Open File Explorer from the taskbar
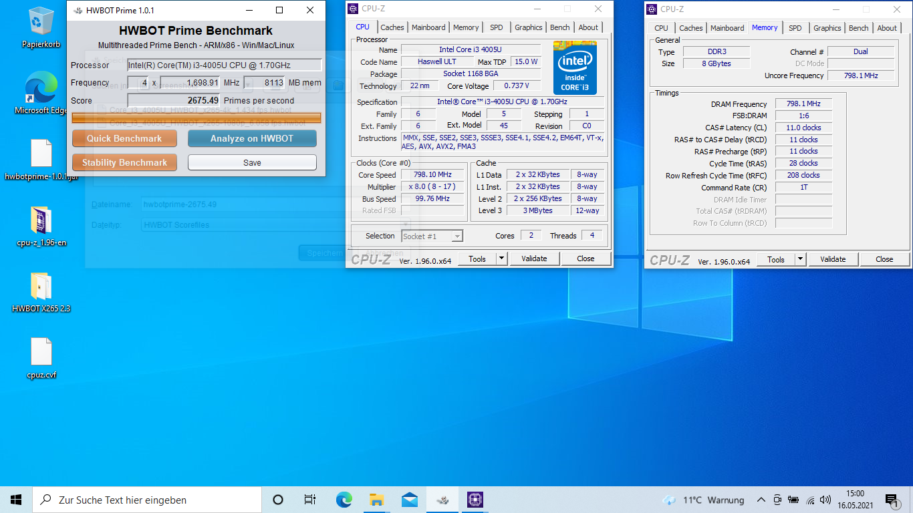The image size is (913, 513). 376,500
